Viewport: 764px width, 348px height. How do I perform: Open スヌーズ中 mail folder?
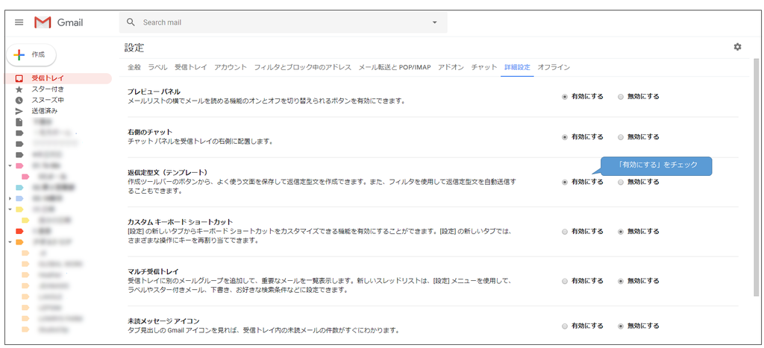(48, 101)
